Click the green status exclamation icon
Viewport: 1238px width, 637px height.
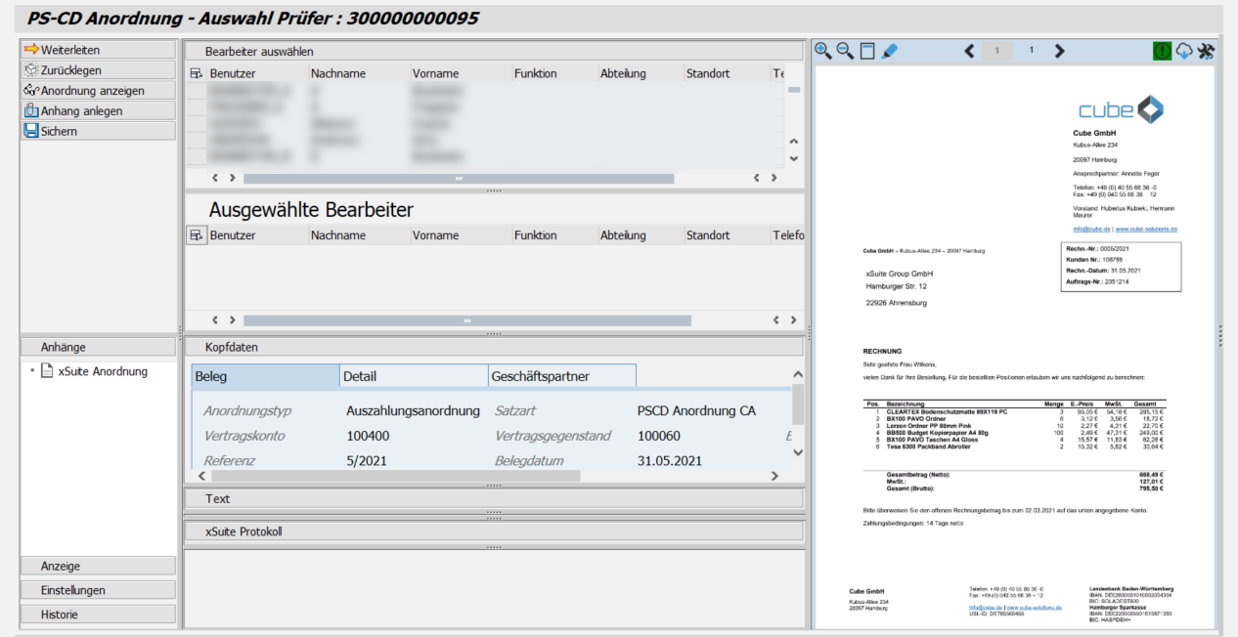[1161, 50]
